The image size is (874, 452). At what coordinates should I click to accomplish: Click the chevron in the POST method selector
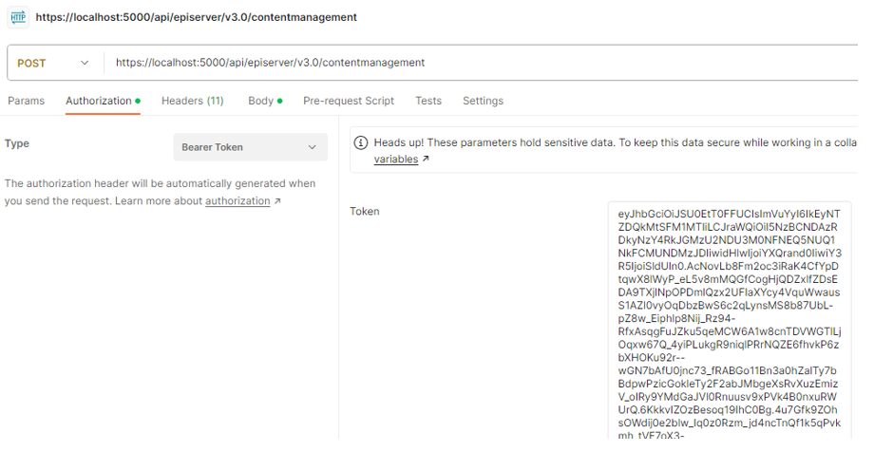(x=85, y=63)
